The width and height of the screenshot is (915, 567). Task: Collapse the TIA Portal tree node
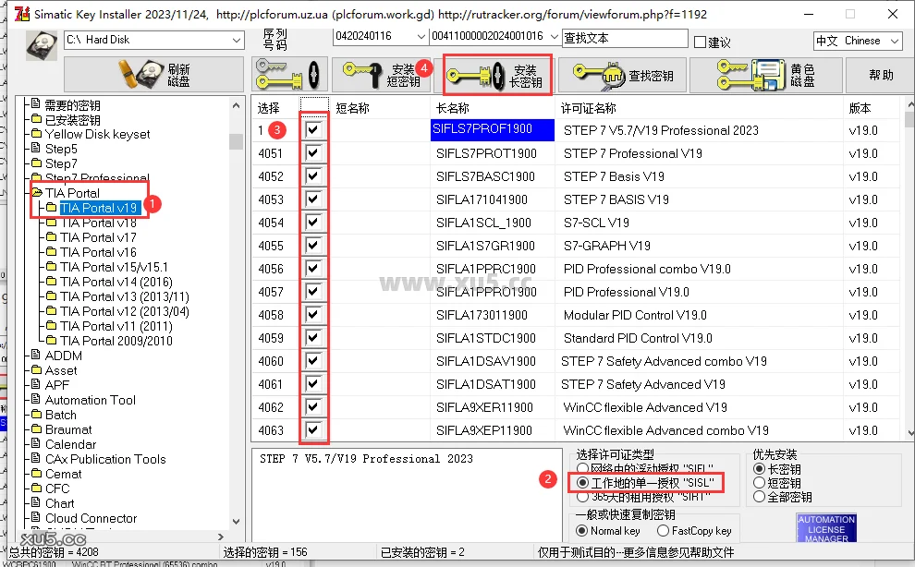(x=36, y=193)
